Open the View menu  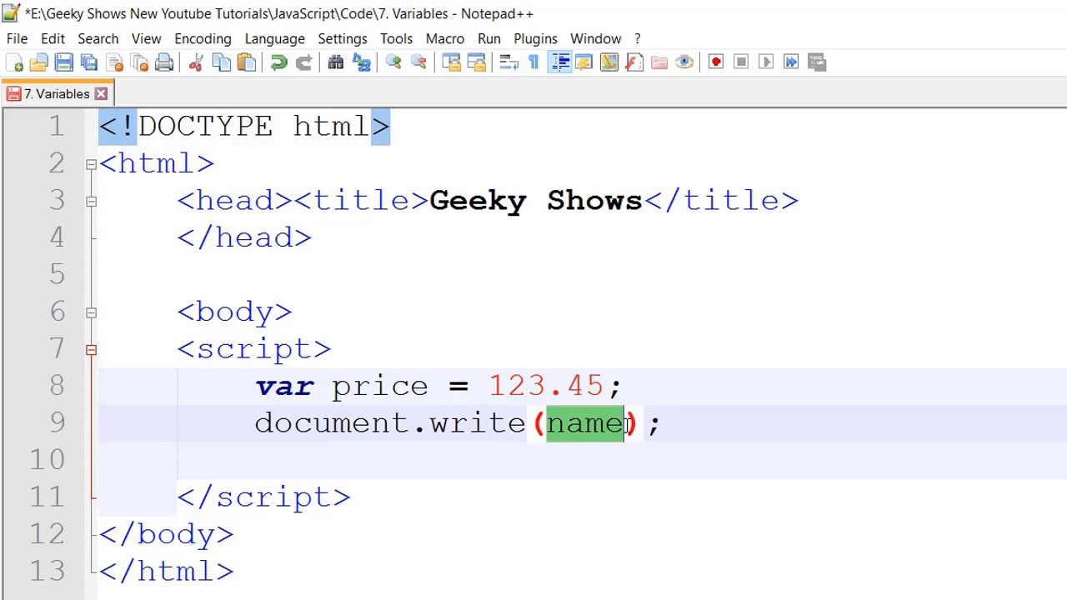point(146,38)
